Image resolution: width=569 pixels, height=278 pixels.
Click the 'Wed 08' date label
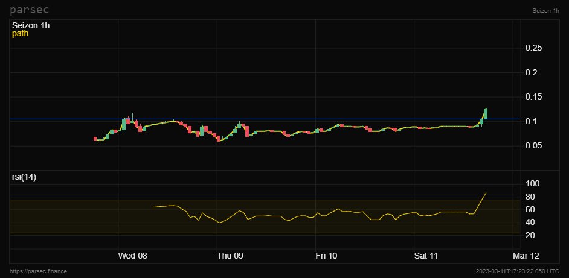tap(133, 256)
